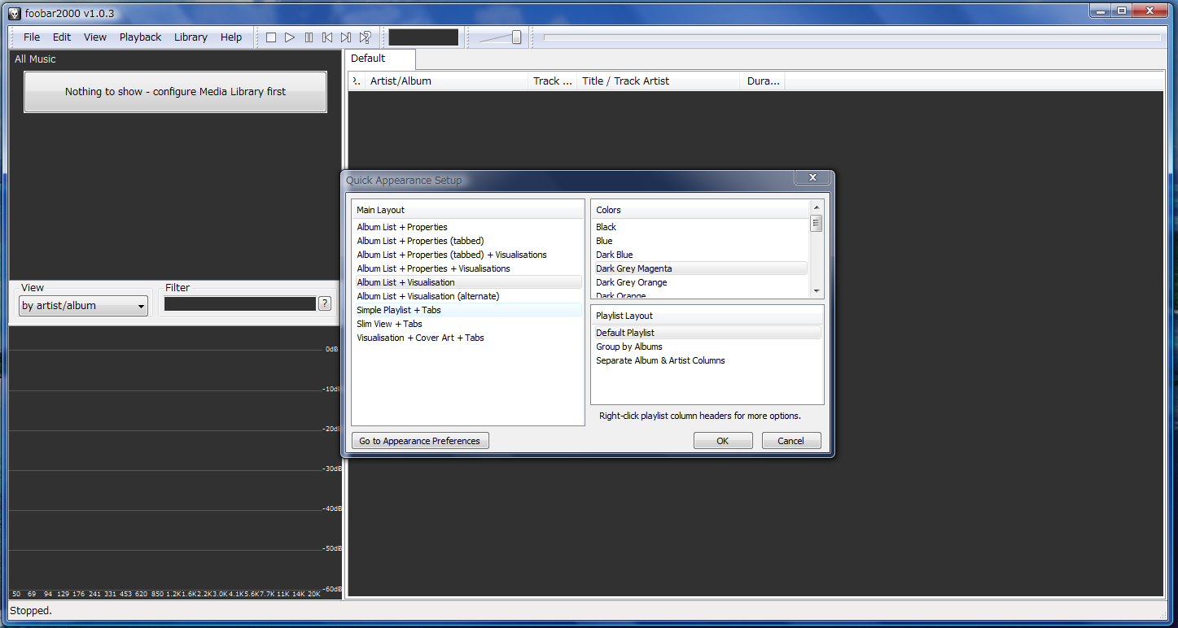1178x628 pixels.
Task: Click the Stop playback button
Action: (271, 37)
